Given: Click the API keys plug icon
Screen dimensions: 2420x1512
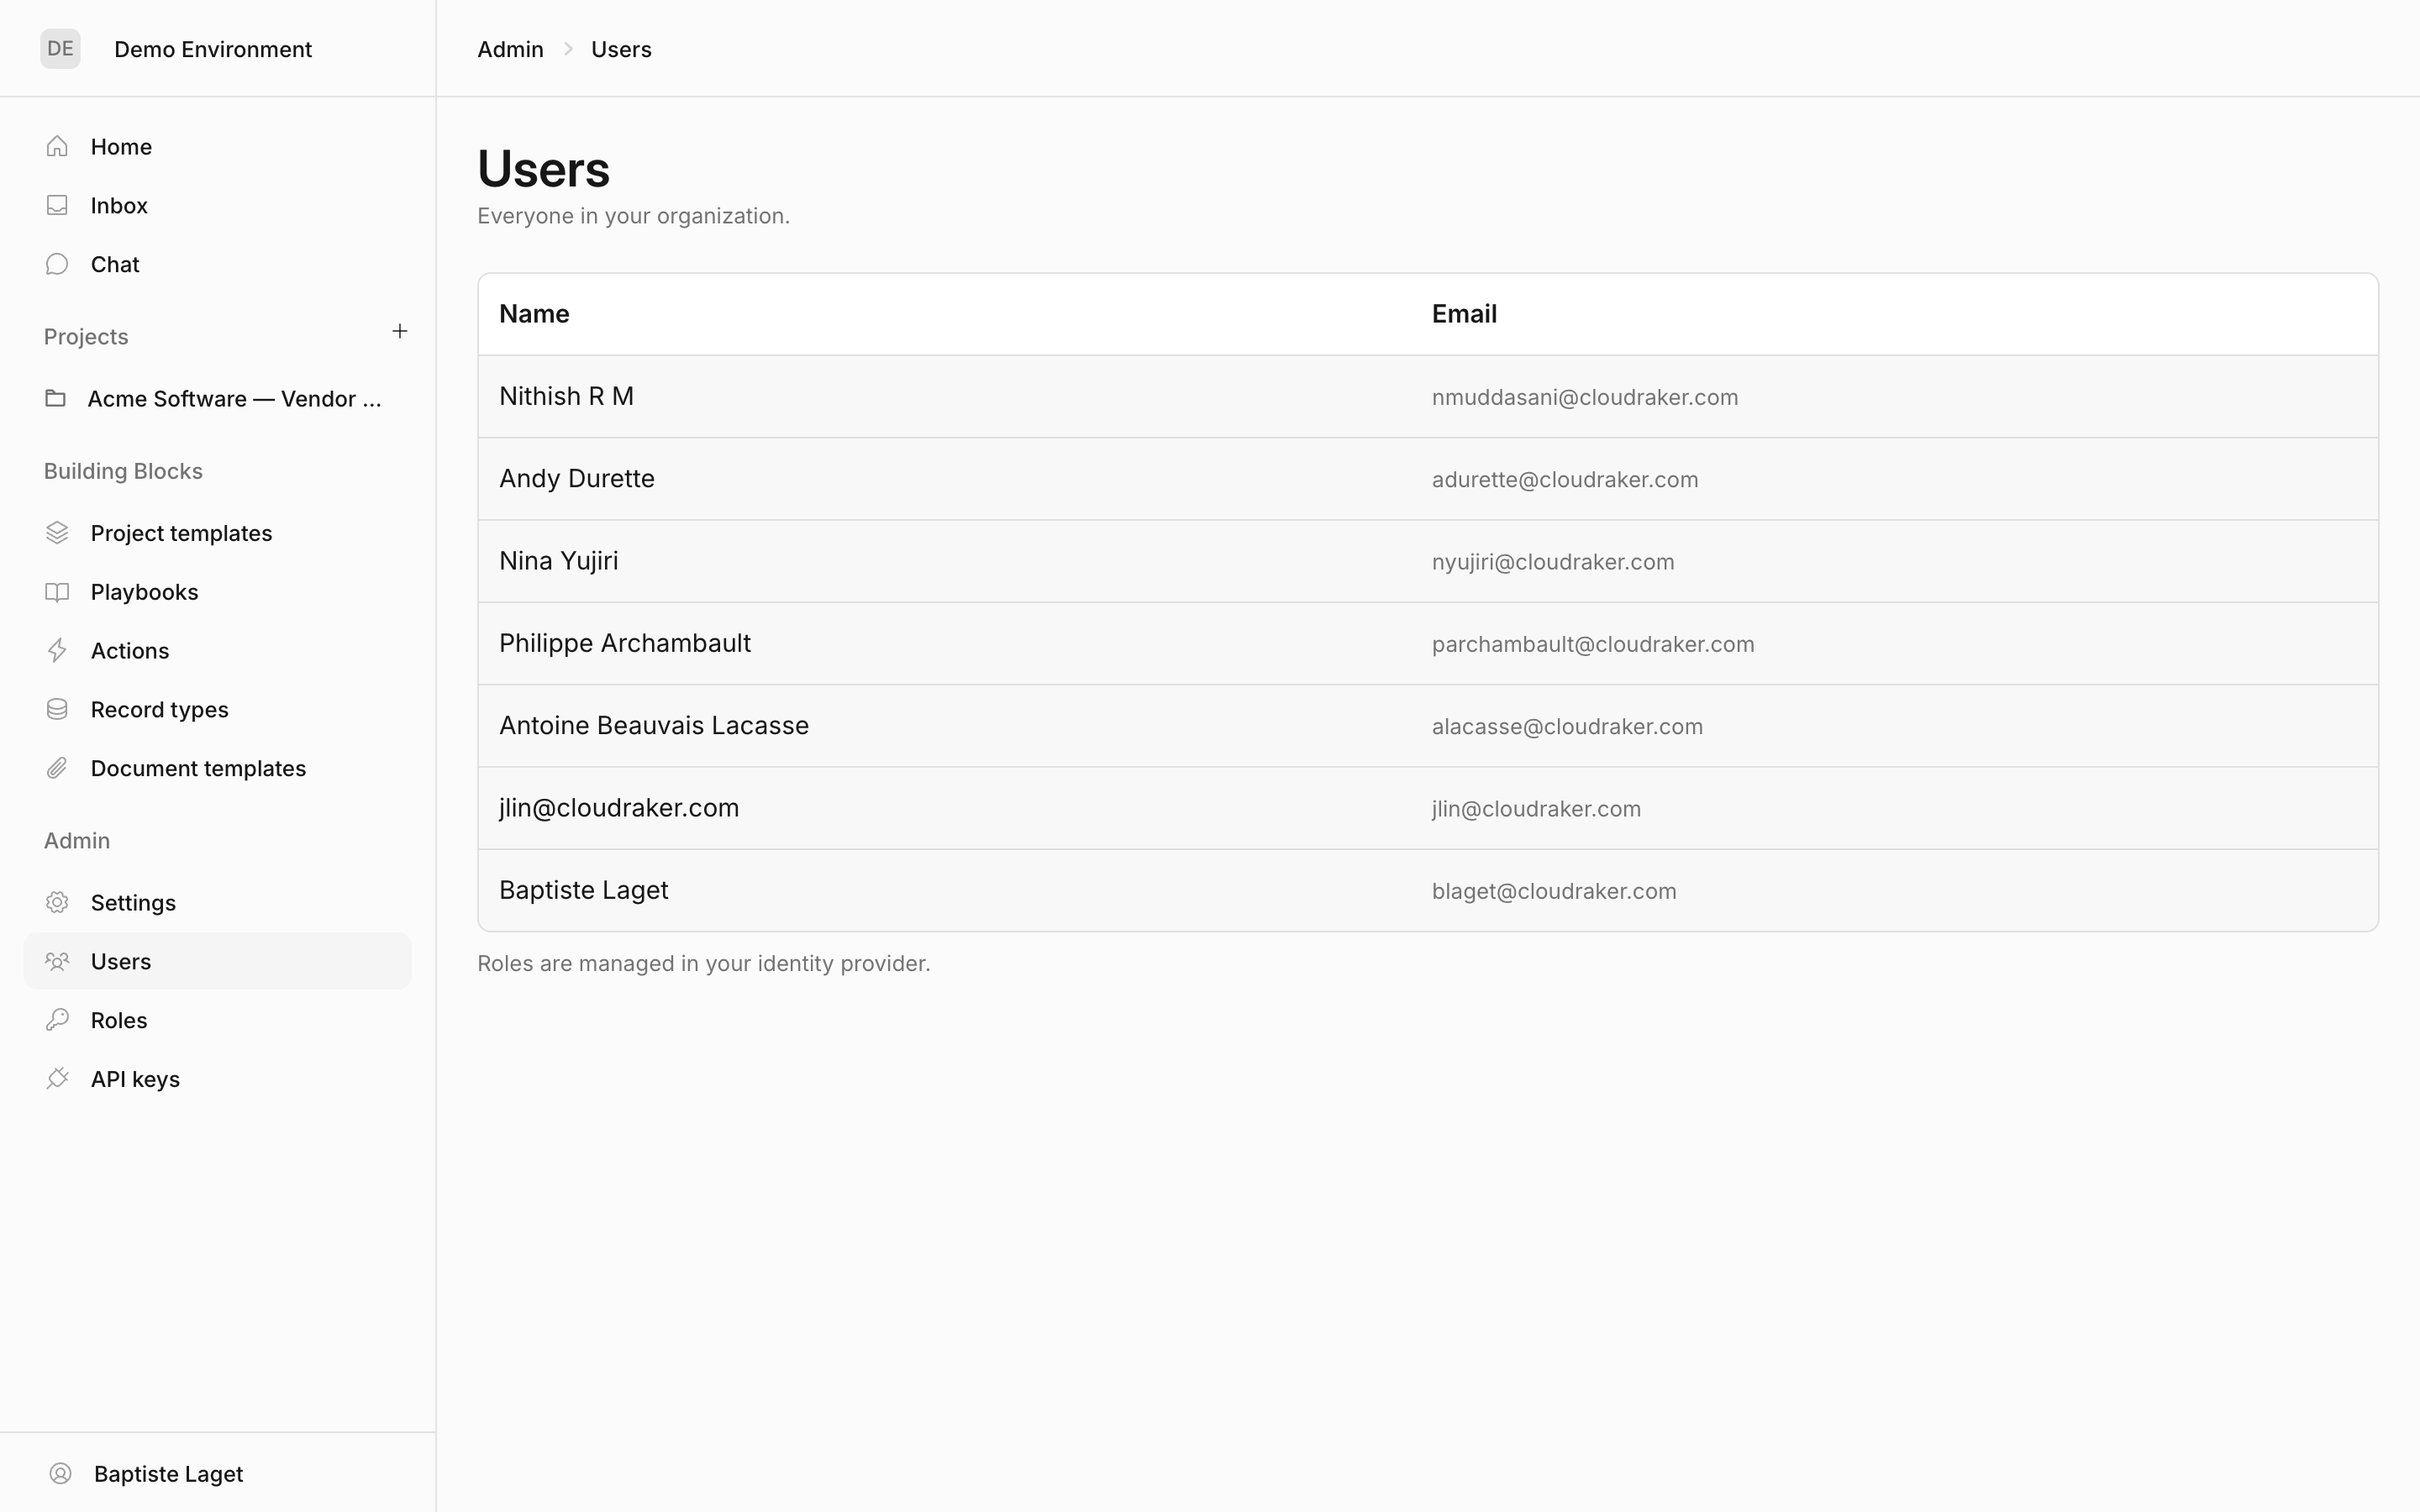Looking at the screenshot, I should point(57,1079).
